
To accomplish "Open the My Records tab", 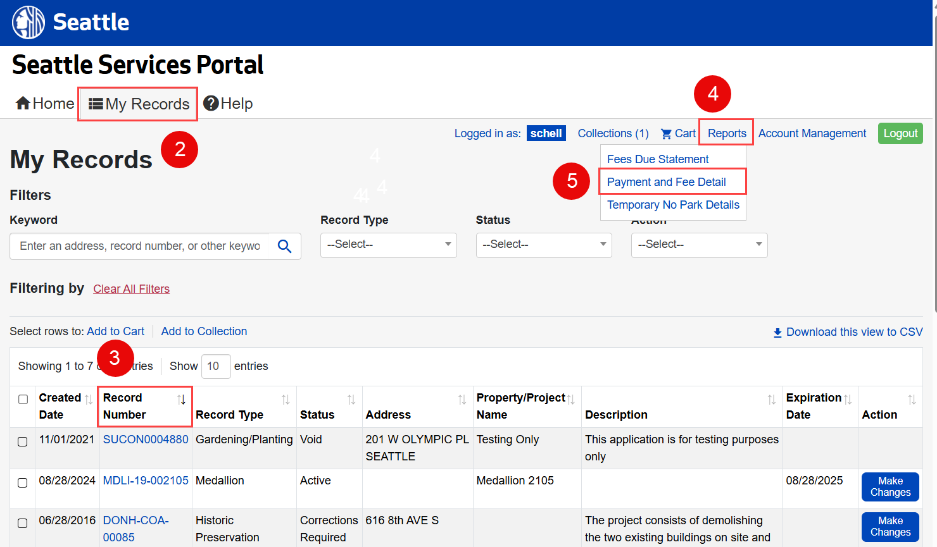I will [x=139, y=104].
